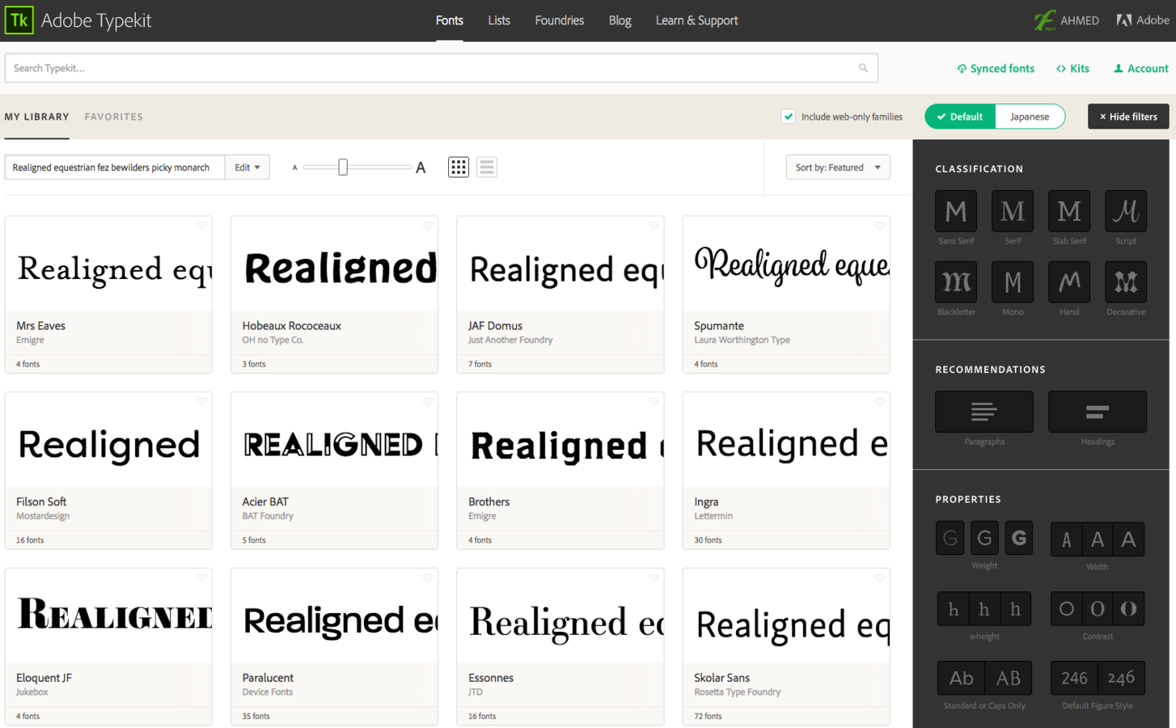The width and height of the screenshot is (1176, 728).
Task: Select Caps Only AB option
Action: pos(1008,679)
